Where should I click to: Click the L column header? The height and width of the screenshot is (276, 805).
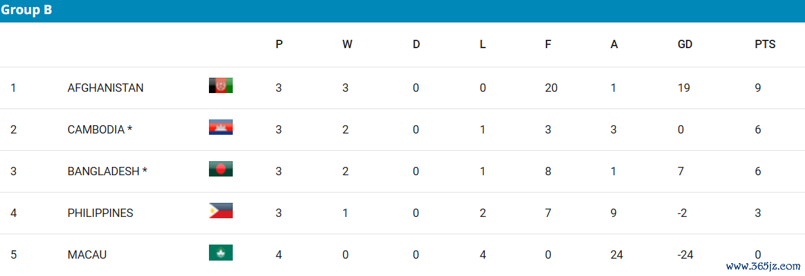tap(483, 44)
